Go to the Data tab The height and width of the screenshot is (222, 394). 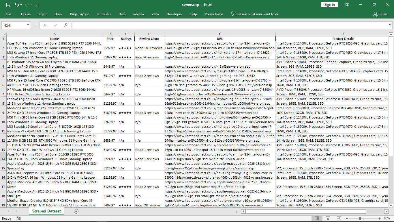point(122,14)
